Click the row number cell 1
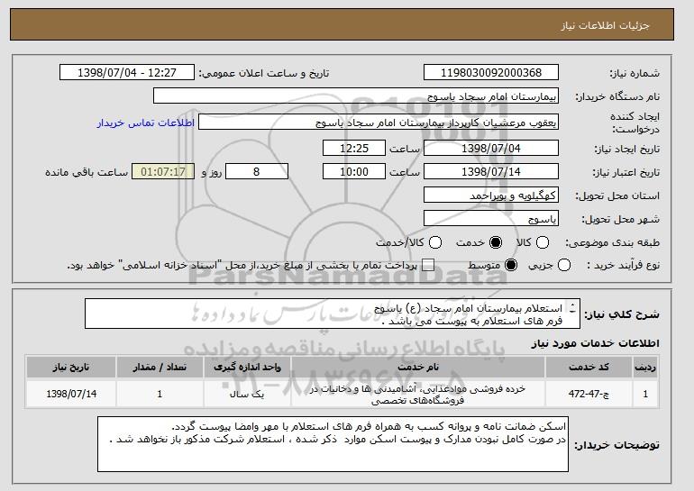 [645, 394]
